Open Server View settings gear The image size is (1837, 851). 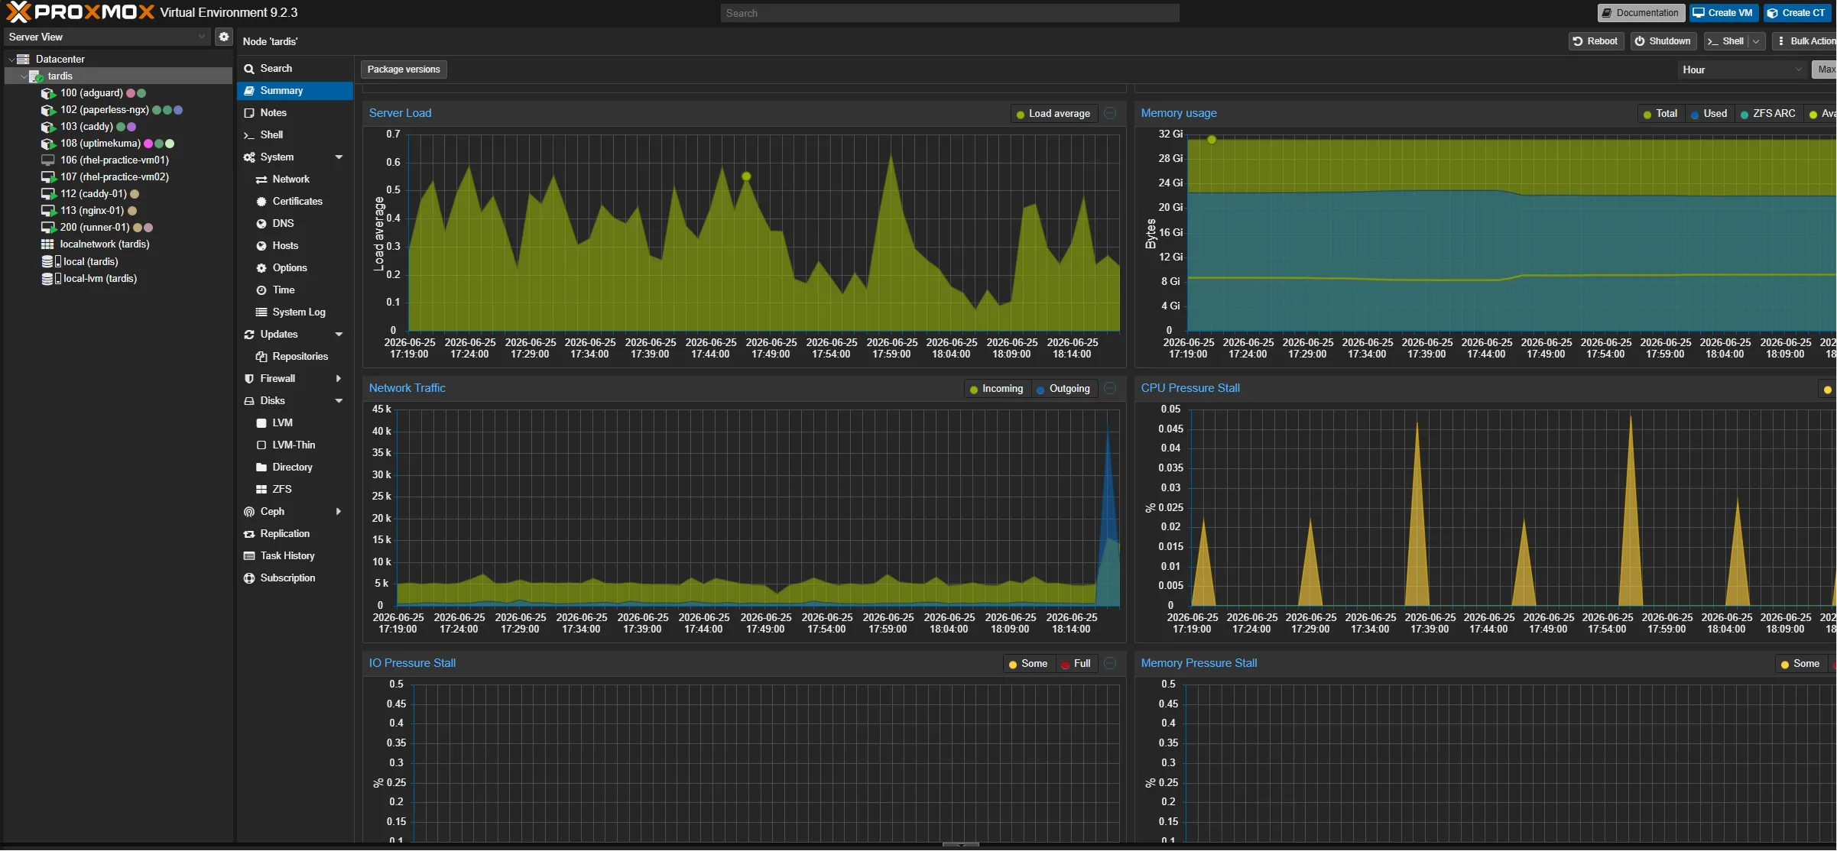[224, 37]
